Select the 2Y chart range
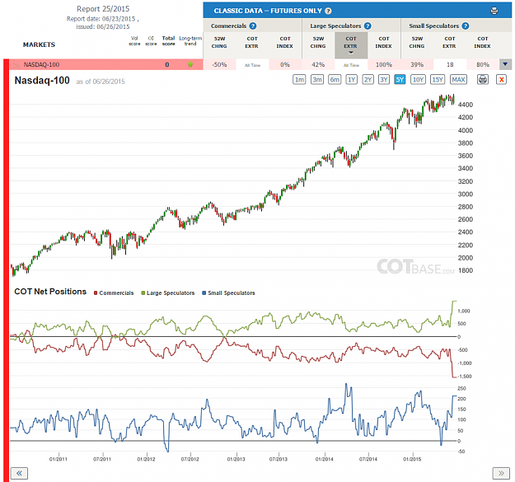 368,79
